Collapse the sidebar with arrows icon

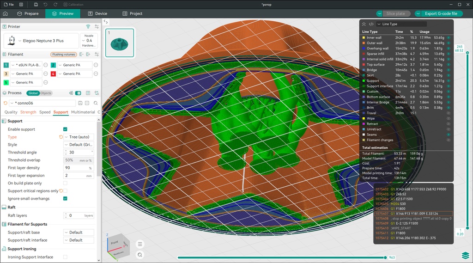[x=106, y=22]
